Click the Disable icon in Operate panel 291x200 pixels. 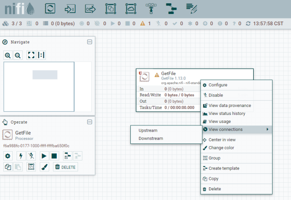coord(31,156)
